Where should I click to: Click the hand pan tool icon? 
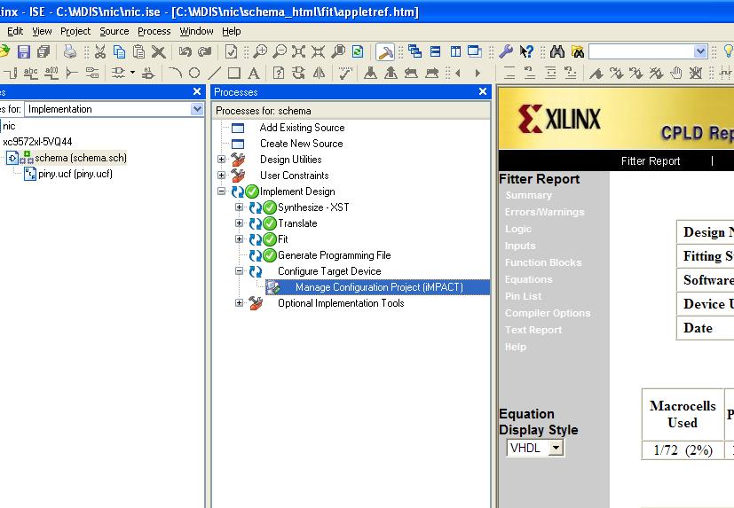676,73
